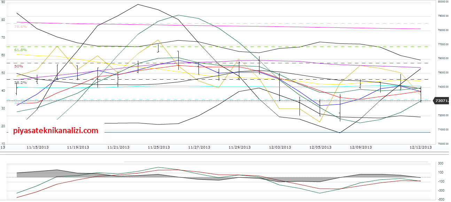Click the 38.2% Fibonacci retracement label

tap(20, 83)
